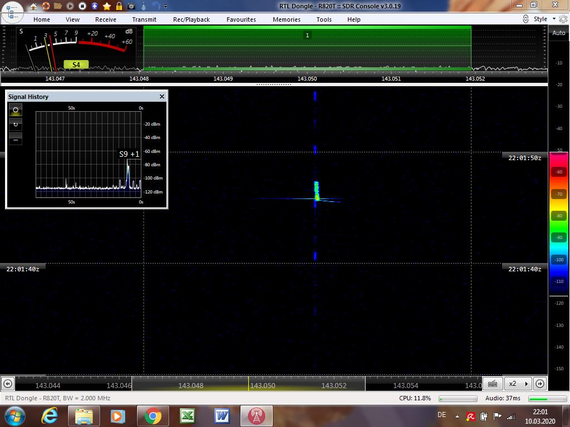The height and width of the screenshot is (427, 570).
Task: Click the 22:01:50z waterfall timestamp
Action: tap(524, 158)
